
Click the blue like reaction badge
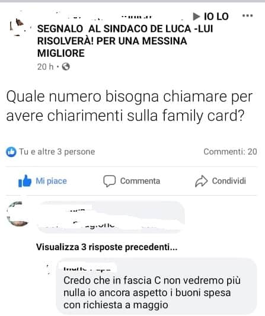click(11, 152)
